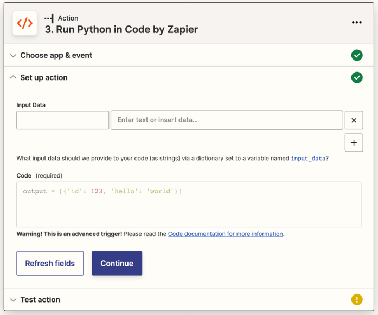378x315 pixels.
Task: Click the Action step type icon
Action: click(49, 18)
